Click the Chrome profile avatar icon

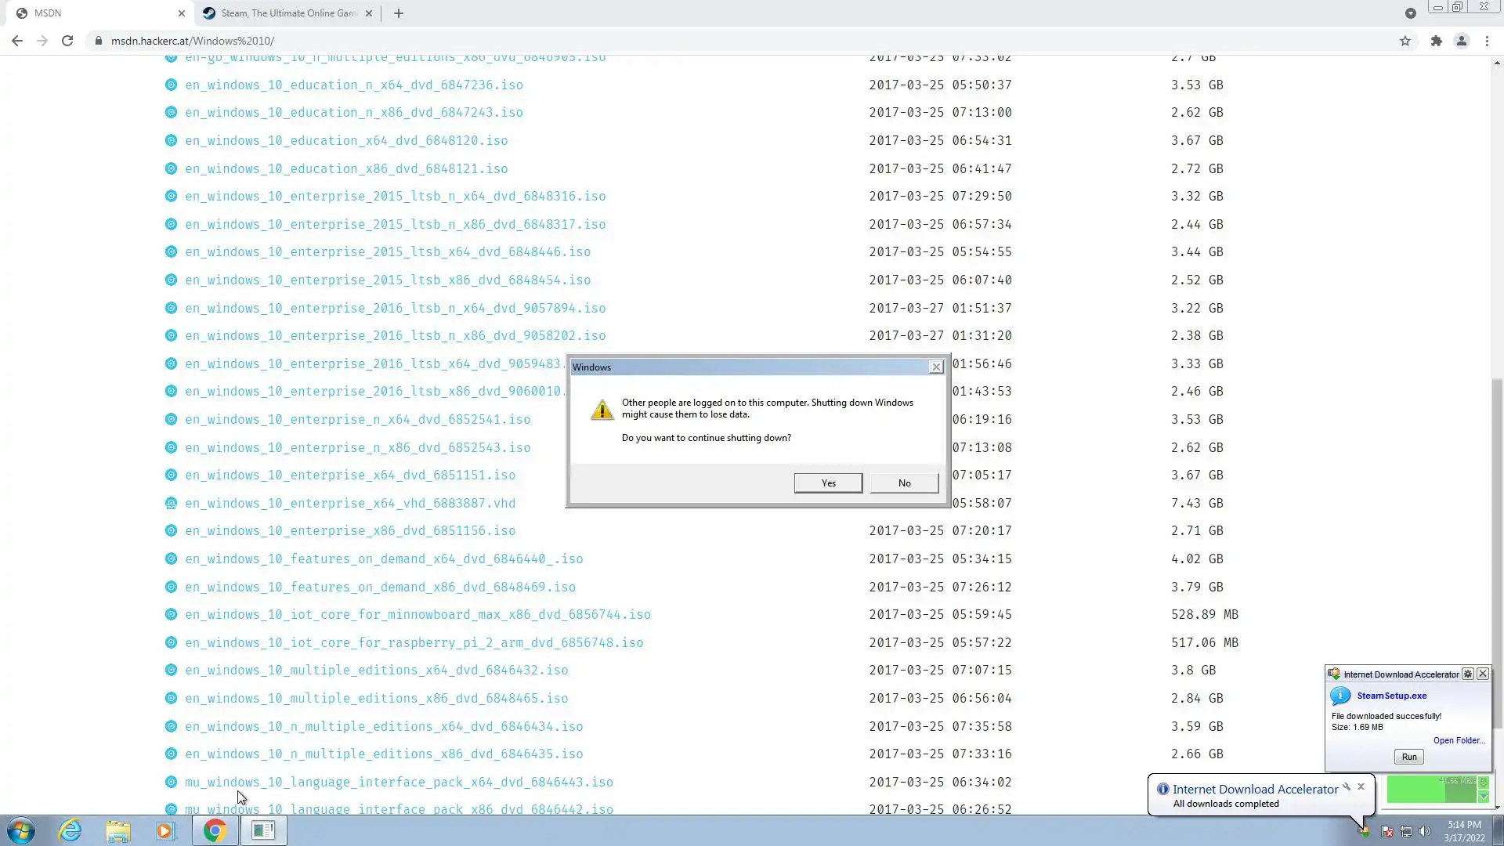1461,41
